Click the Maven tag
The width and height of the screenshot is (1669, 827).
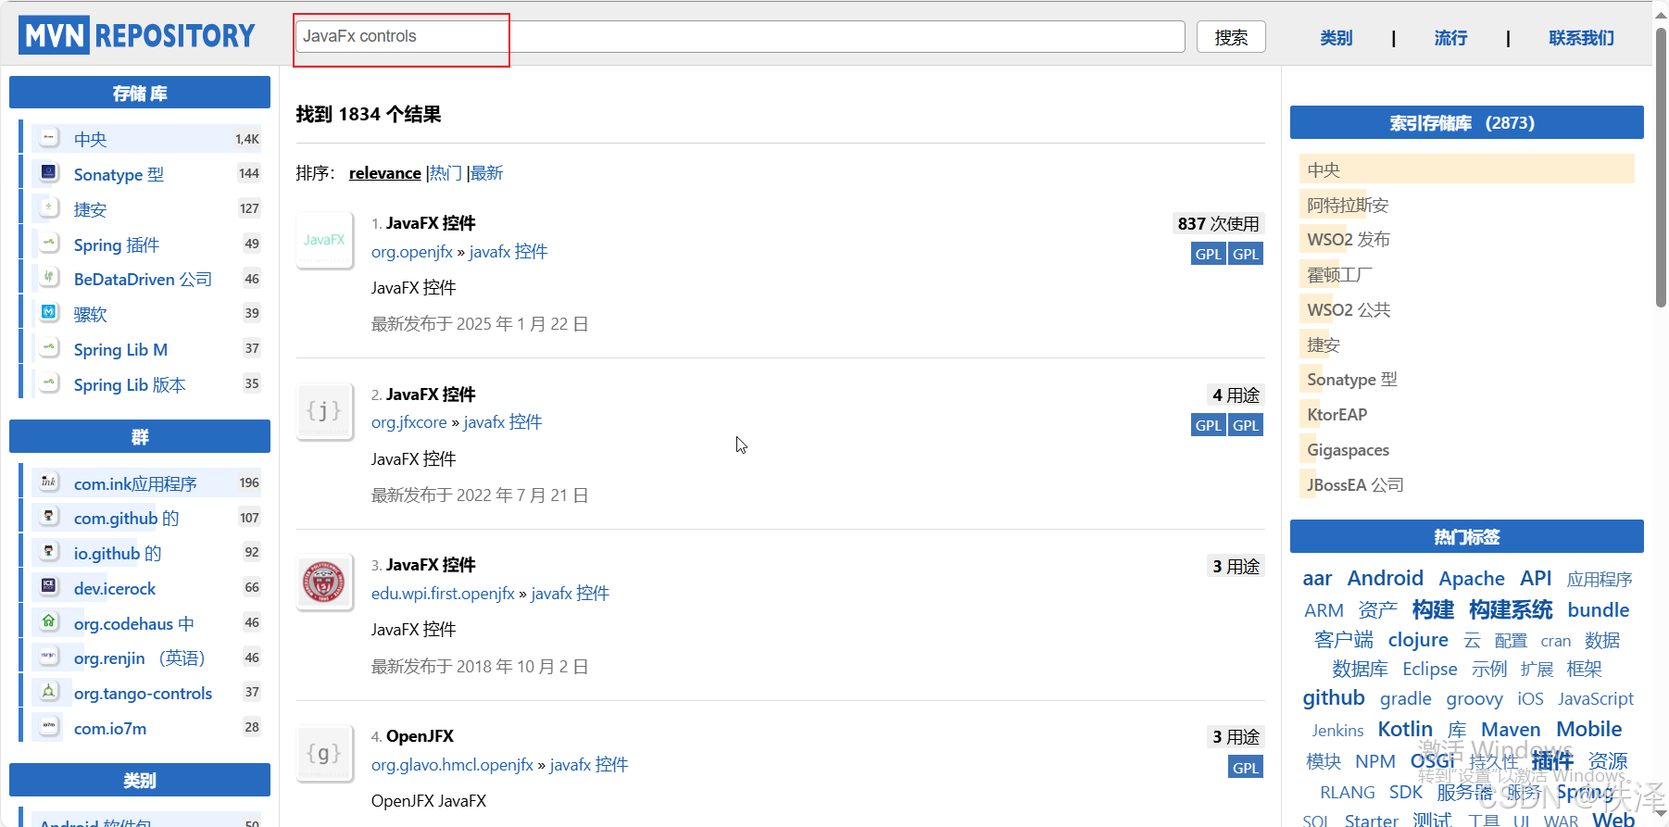pyautogui.click(x=1511, y=730)
